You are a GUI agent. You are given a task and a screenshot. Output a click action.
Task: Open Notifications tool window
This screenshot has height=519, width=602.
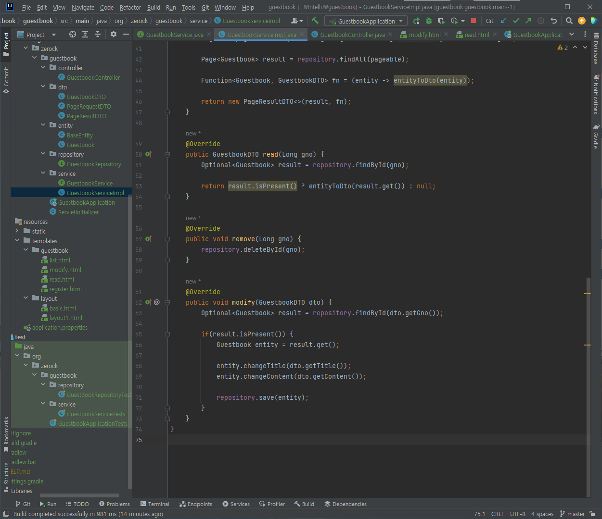coord(596,94)
